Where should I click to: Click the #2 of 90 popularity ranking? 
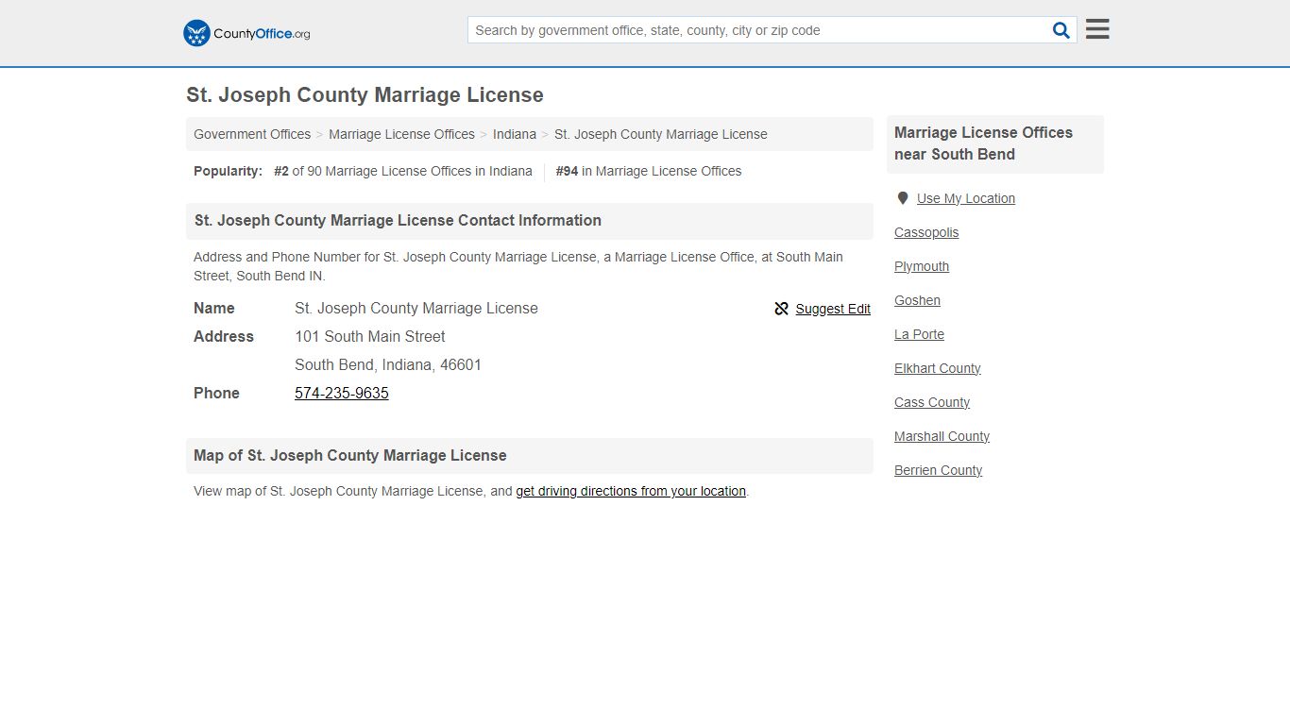click(x=403, y=171)
